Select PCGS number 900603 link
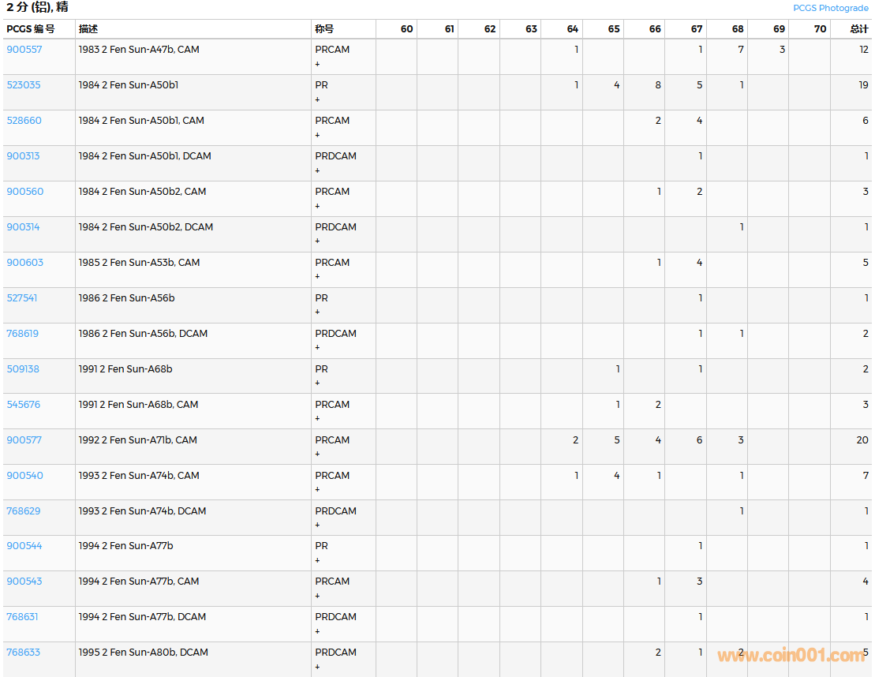Image resolution: width=875 pixels, height=677 pixels. click(x=25, y=263)
